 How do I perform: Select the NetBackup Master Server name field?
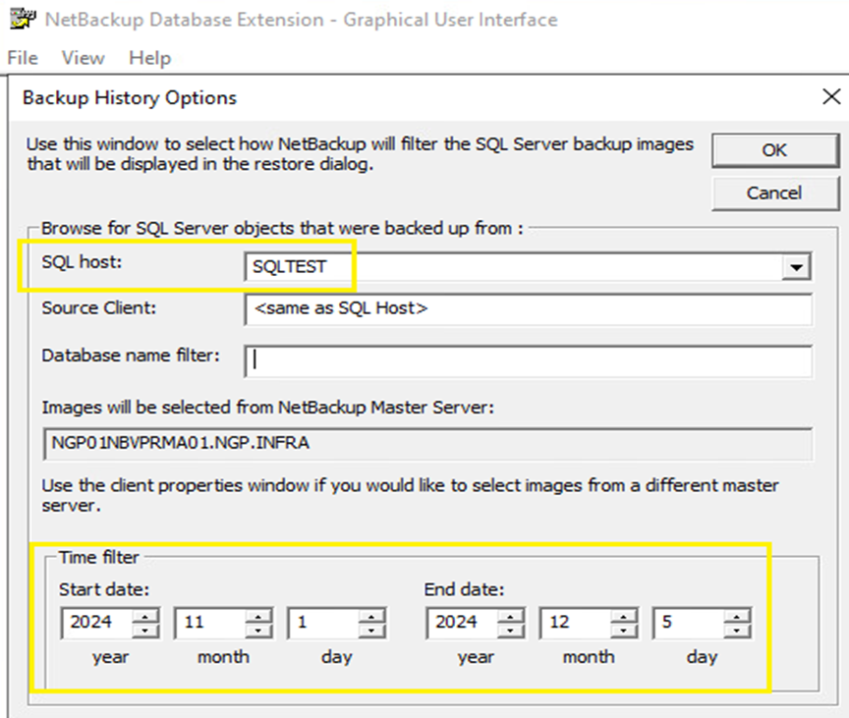[x=427, y=443]
